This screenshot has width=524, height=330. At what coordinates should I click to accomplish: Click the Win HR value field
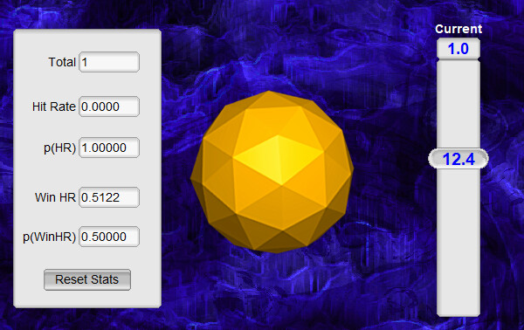coord(109,197)
